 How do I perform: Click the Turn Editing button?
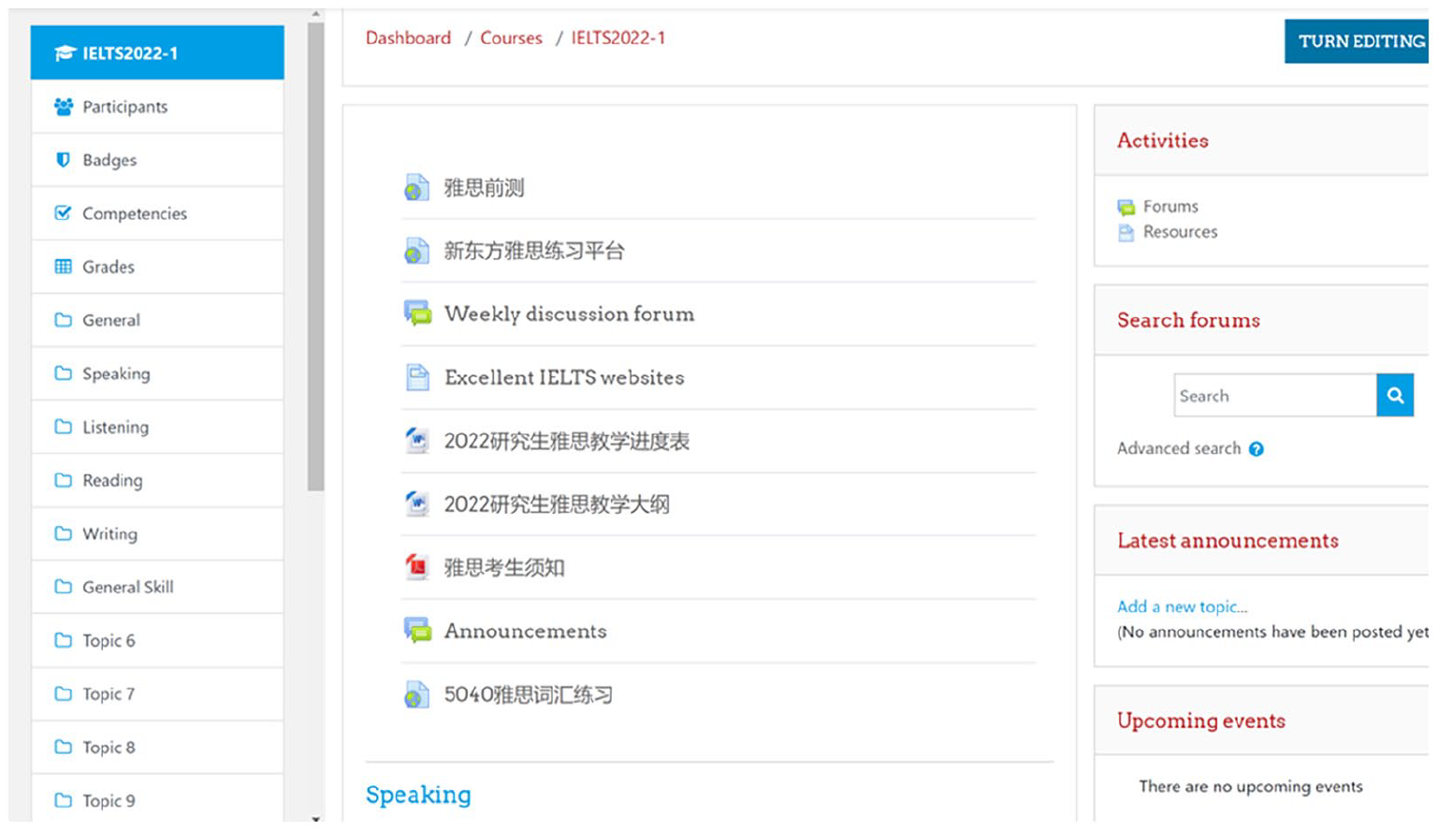click(1358, 41)
